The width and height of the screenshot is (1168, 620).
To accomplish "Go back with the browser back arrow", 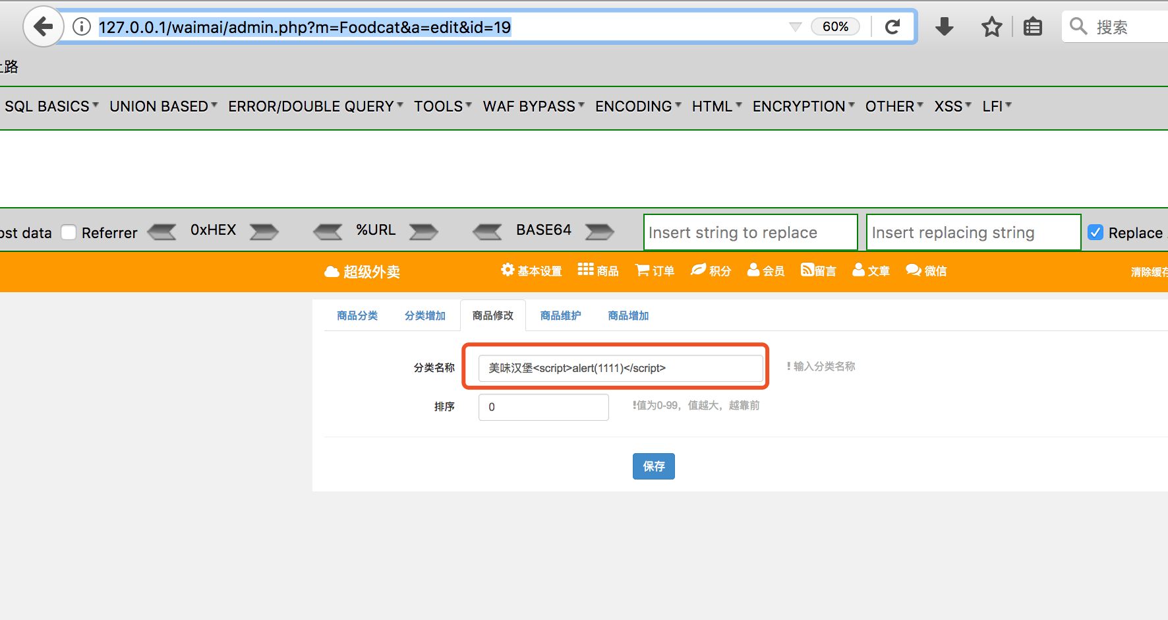I will [x=44, y=27].
